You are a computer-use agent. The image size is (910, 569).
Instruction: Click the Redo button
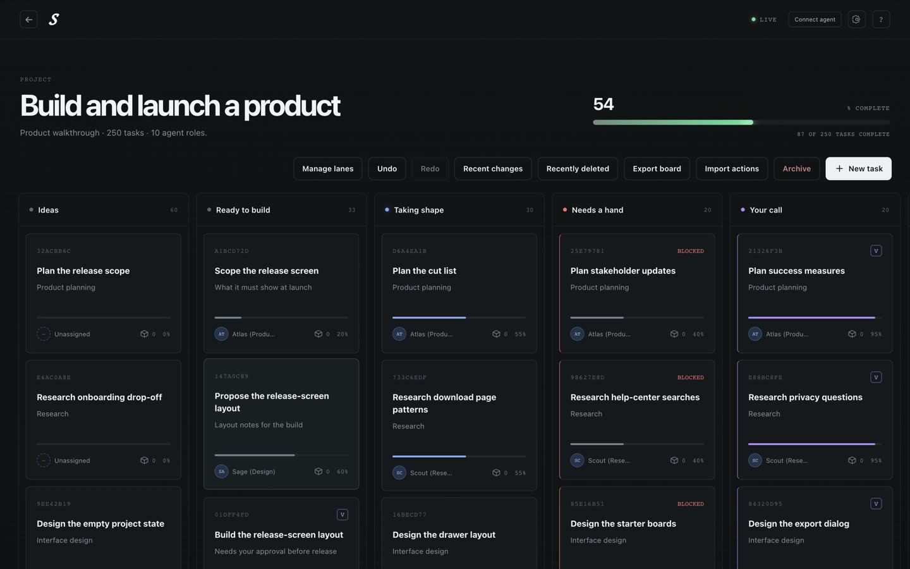(430, 169)
